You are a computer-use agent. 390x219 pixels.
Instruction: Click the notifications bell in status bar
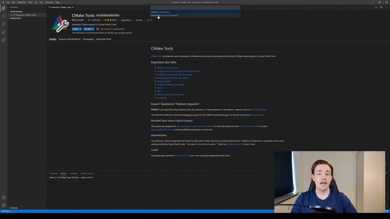(387, 211)
